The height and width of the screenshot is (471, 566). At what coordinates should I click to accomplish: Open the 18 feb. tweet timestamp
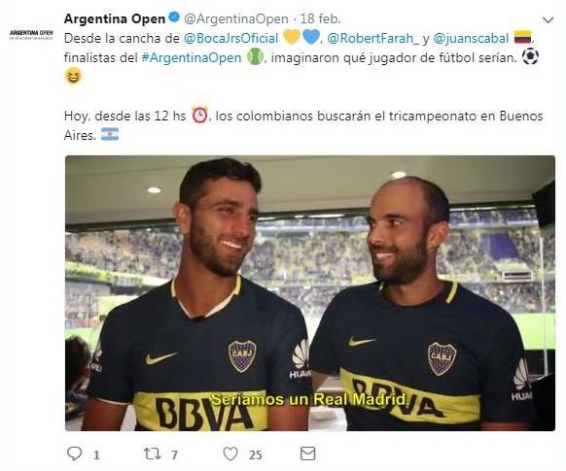point(321,18)
